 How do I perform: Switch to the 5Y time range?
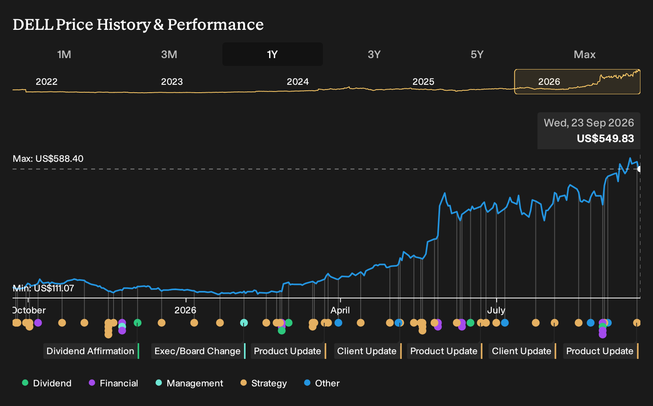tap(477, 54)
